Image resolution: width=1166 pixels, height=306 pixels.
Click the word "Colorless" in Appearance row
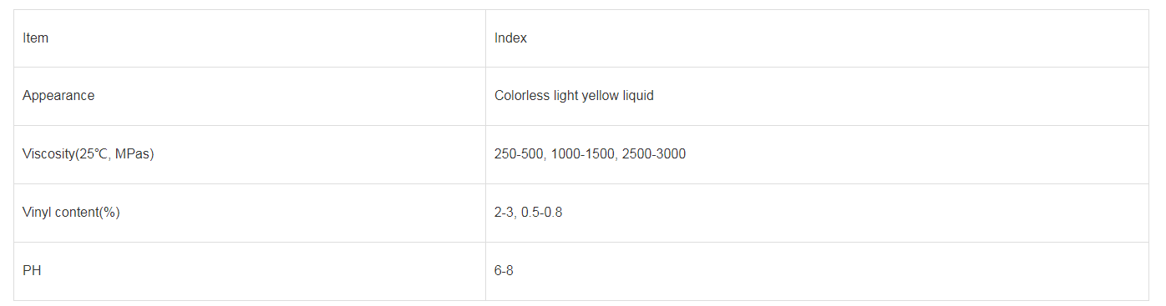522,96
